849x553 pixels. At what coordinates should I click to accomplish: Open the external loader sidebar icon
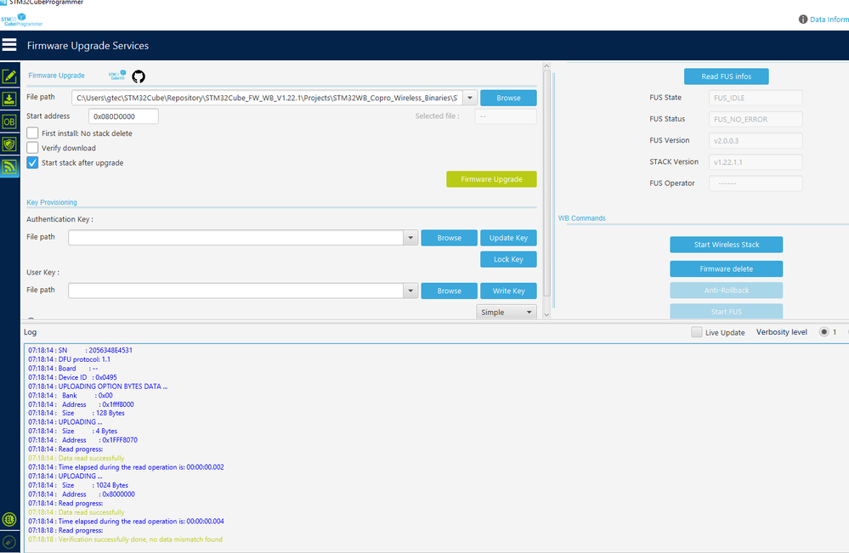point(9,520)
